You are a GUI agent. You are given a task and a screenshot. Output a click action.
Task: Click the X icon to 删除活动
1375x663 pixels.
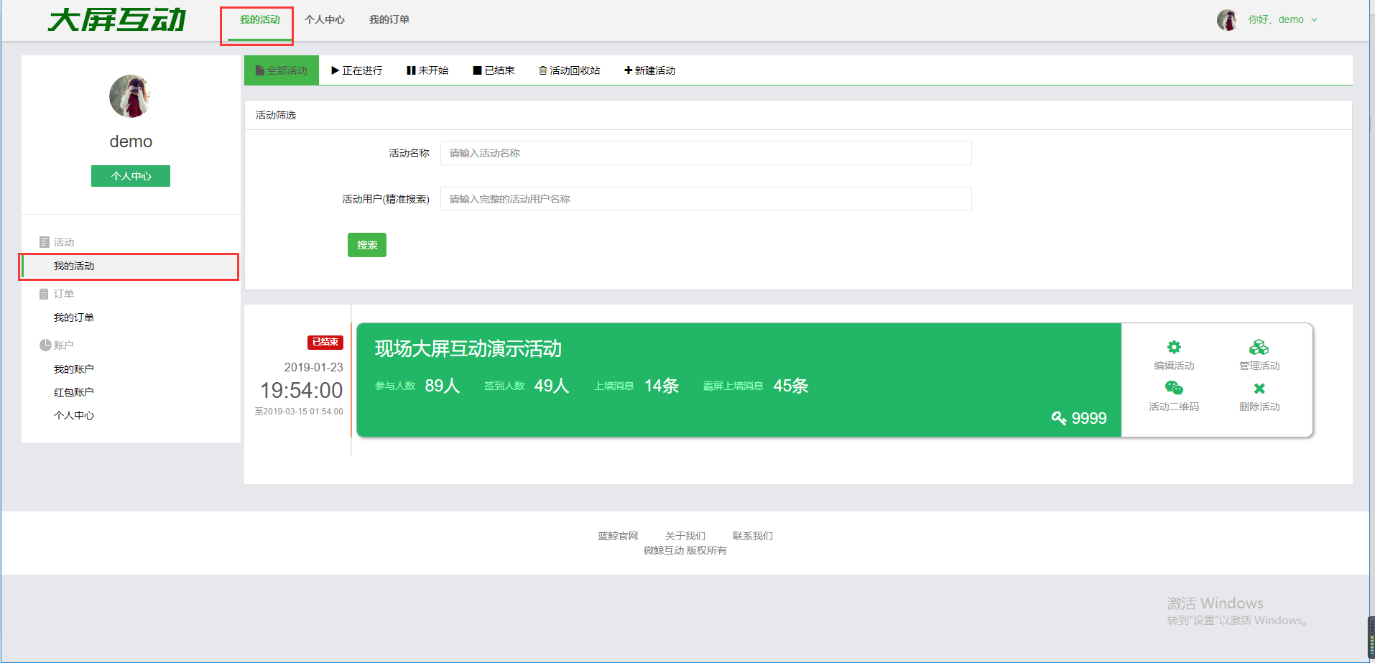click(x=1259, y=389)
